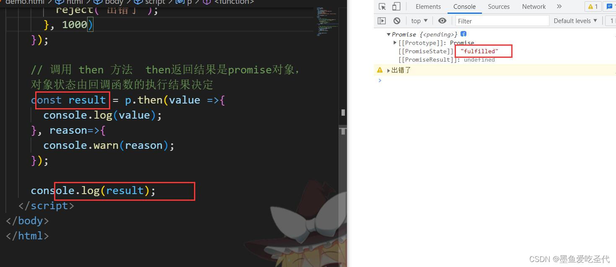Click the p.then(value =>{ code

175,100
